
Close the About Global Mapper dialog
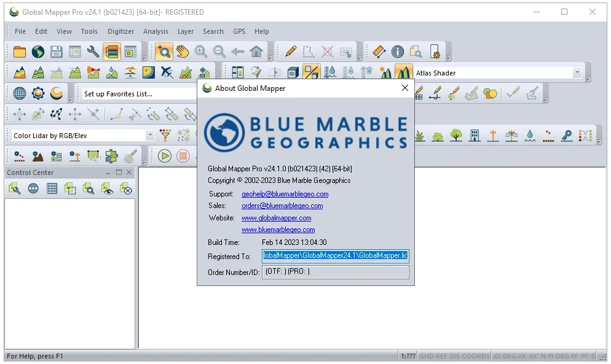coord(405,88)
